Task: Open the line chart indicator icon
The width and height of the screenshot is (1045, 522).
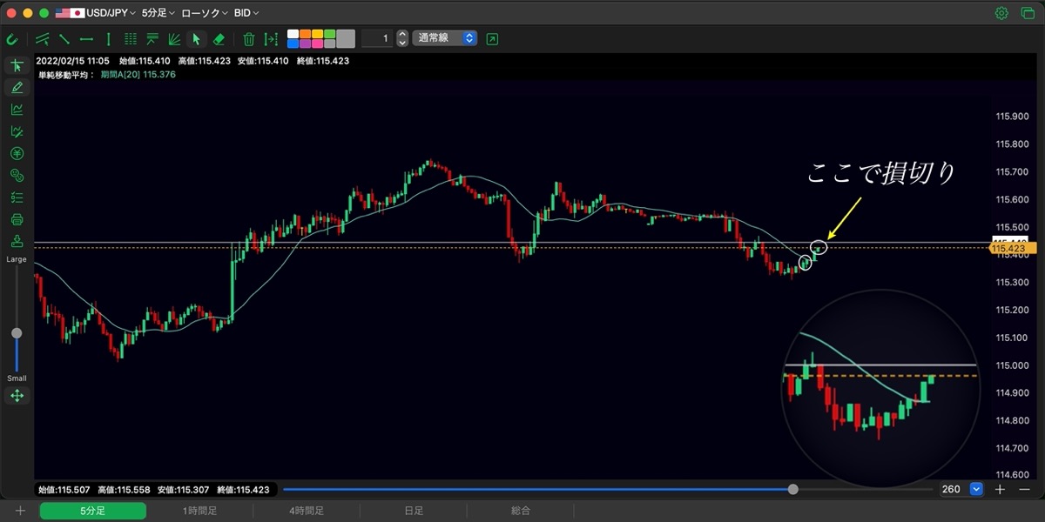Action: tap(17, 110)
